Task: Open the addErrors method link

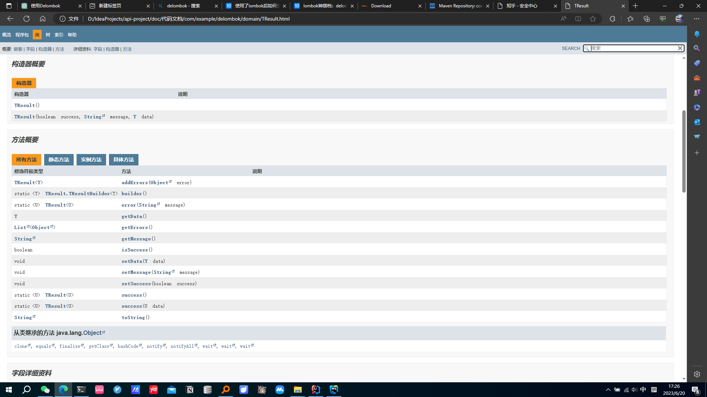Action: coord(134,183)
